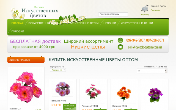Image resolution: width=176 pixels, height=110 pixels.
Task: Click the Сортировать По label
Action: [57, 67]
